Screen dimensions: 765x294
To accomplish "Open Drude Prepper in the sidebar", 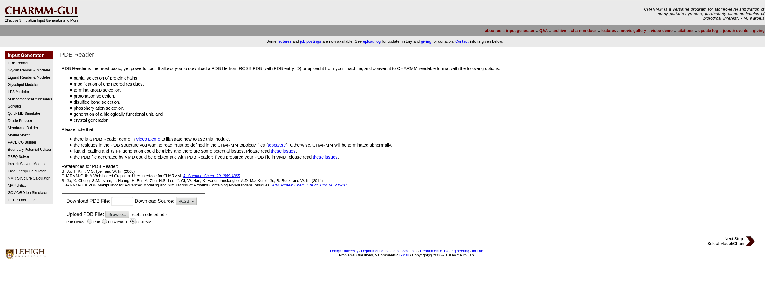I will 20,121.
